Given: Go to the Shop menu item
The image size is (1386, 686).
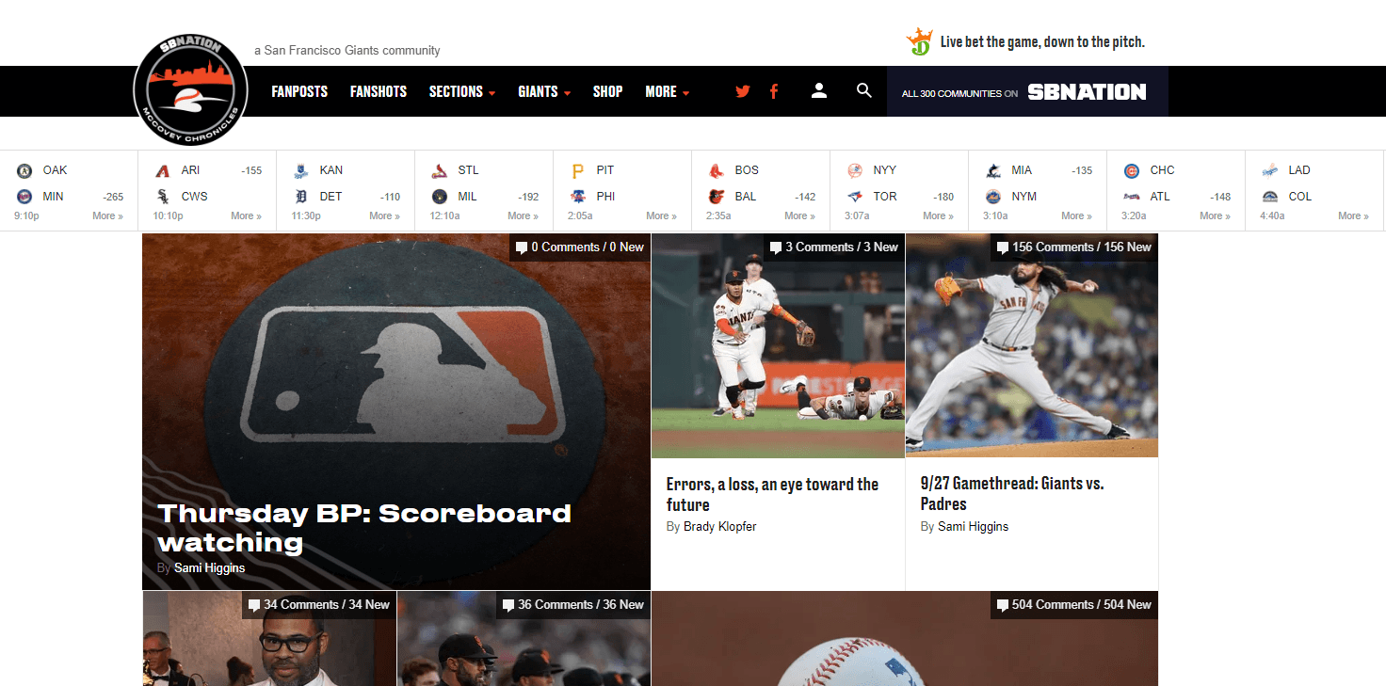Looking at the screenshot, I should (x=607, y=91).
